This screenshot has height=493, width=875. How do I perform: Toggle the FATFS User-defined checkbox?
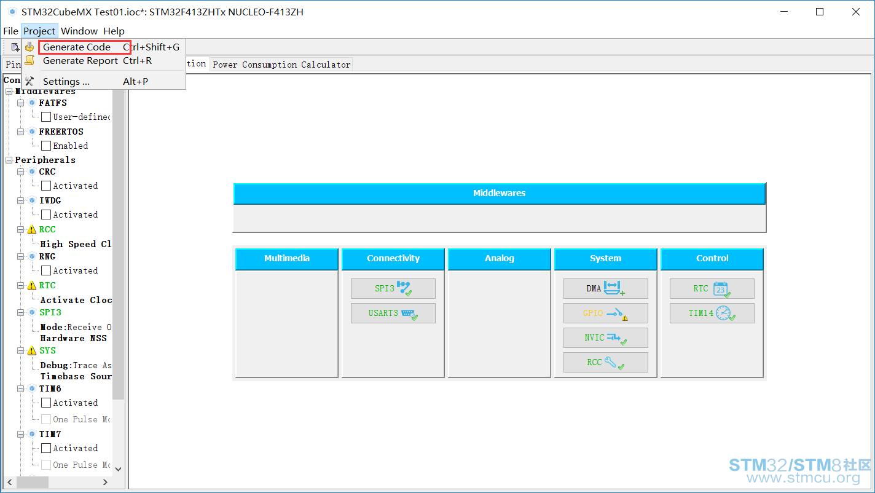(x=46, y=117)
